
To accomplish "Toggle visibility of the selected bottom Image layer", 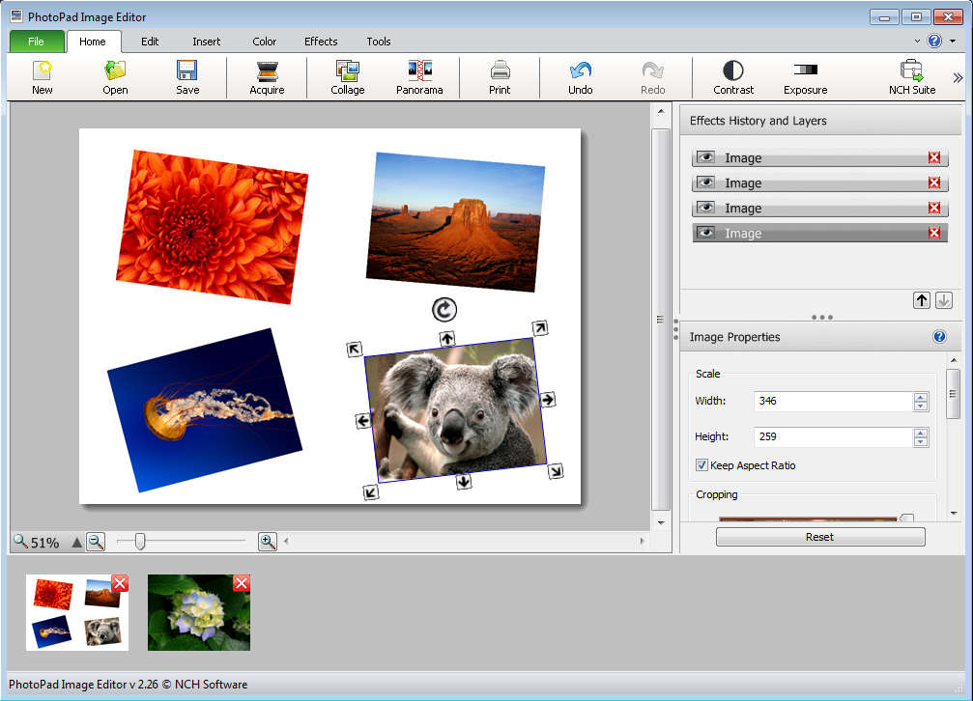I will [x=705, y=233].
